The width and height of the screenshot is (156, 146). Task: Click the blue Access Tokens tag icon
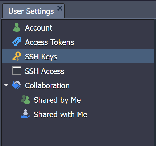[17, 42]
